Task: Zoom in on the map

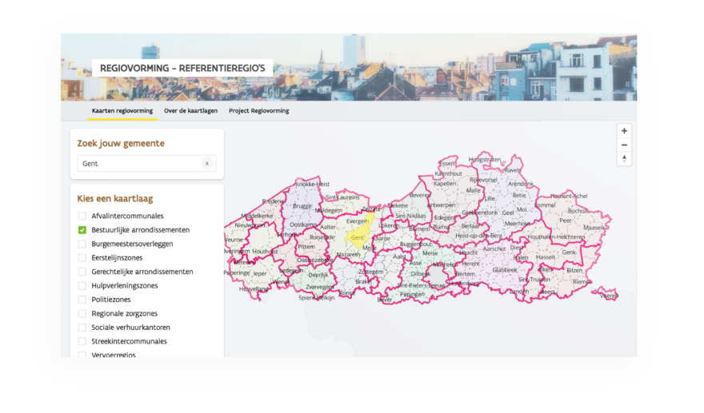Action: (624, 131)
